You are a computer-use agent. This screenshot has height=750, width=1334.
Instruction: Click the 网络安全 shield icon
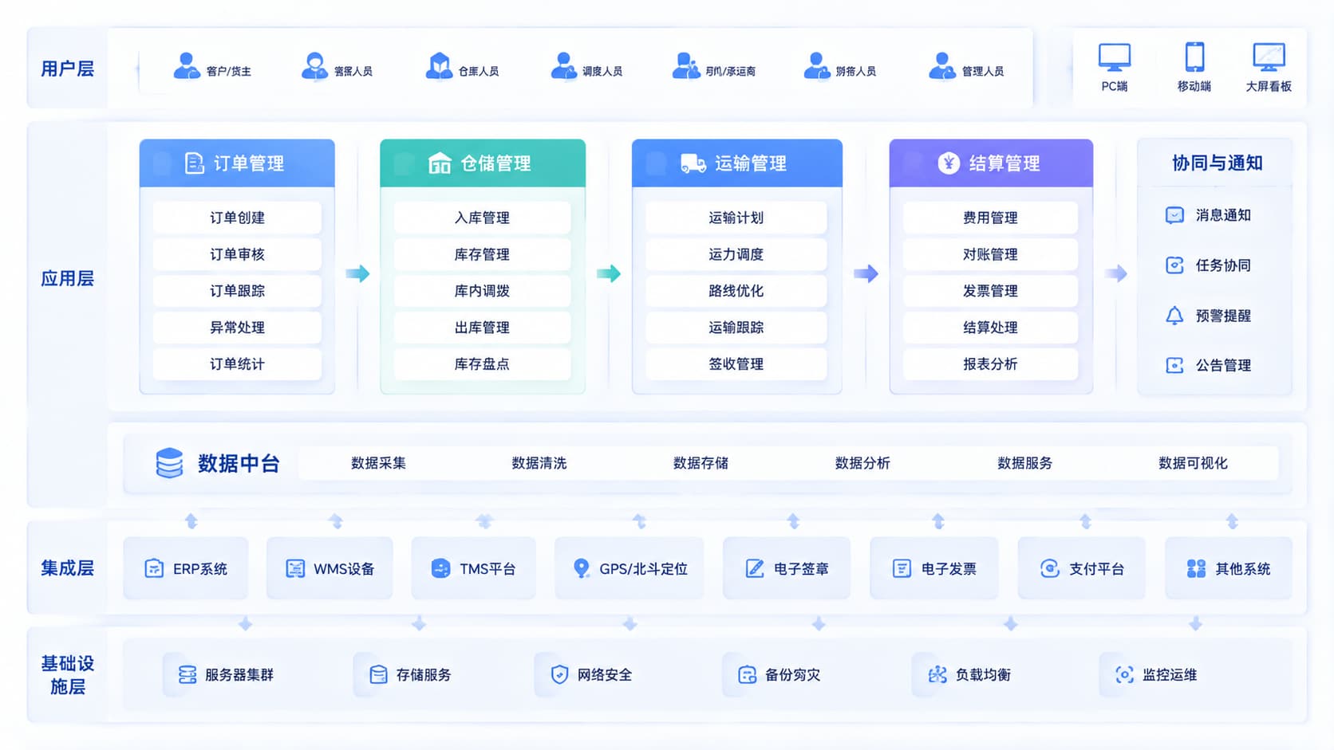tap(560, 674)
